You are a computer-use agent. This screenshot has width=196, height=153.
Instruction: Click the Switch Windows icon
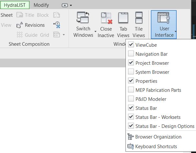(83, 17)
